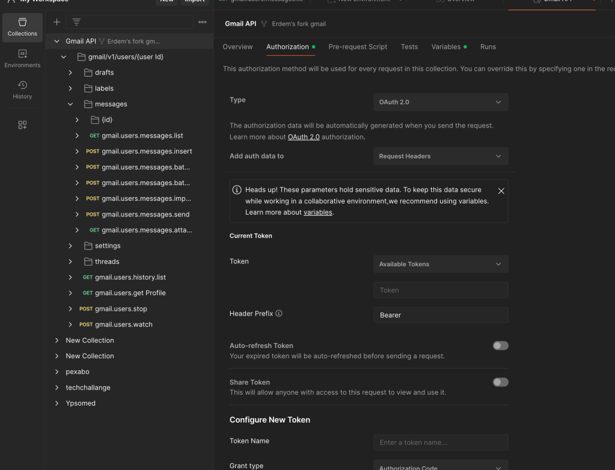The width and height of the screenshot is (615, 470).
Task: Open the Add auth data to dropdown
Action: tap(441, 156)
